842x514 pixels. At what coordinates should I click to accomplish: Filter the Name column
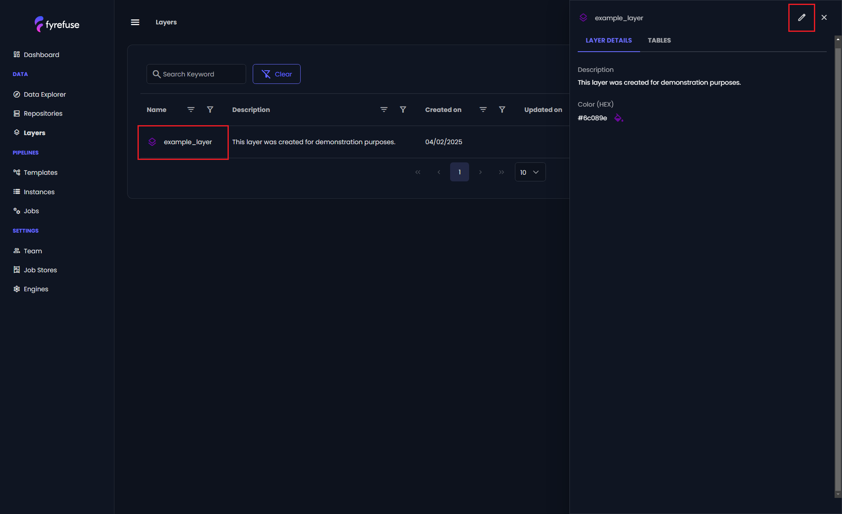pos(210,109)
